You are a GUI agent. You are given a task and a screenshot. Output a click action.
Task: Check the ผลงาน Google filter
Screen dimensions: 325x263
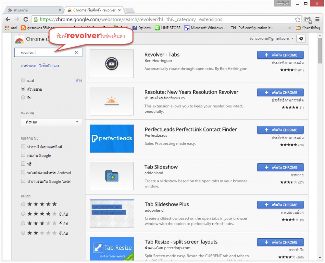click(x=23, y=155)
